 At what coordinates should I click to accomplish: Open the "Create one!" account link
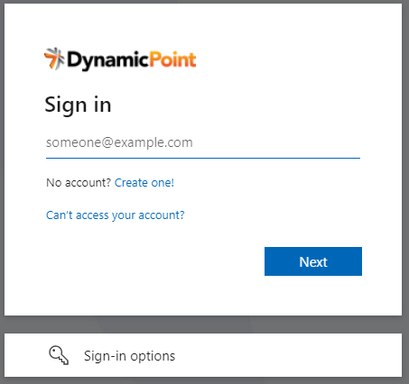(144, 183)
